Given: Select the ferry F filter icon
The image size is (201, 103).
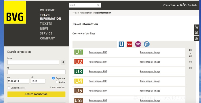Looking at the screenshot, I should click(147, 44).
